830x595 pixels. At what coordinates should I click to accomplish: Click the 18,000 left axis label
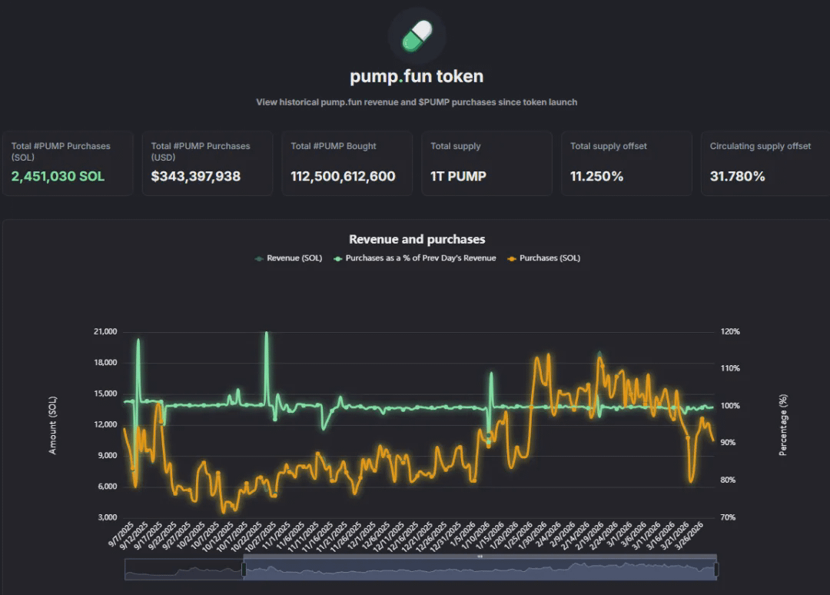click(x=105, y=363)
